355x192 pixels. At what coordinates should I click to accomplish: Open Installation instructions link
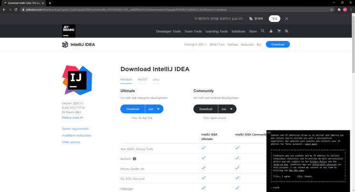click(76, 135)
